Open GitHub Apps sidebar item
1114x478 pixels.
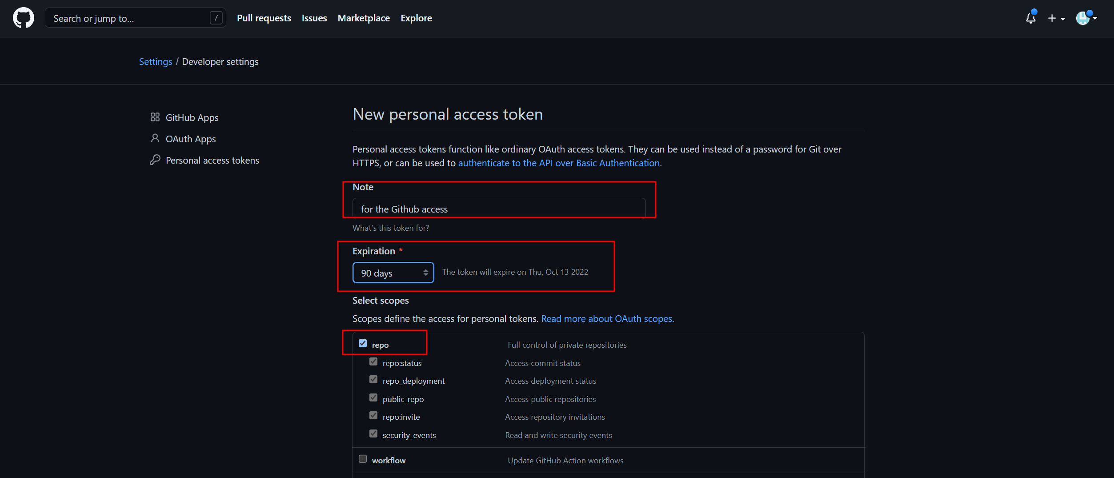(x=192, y=117)
